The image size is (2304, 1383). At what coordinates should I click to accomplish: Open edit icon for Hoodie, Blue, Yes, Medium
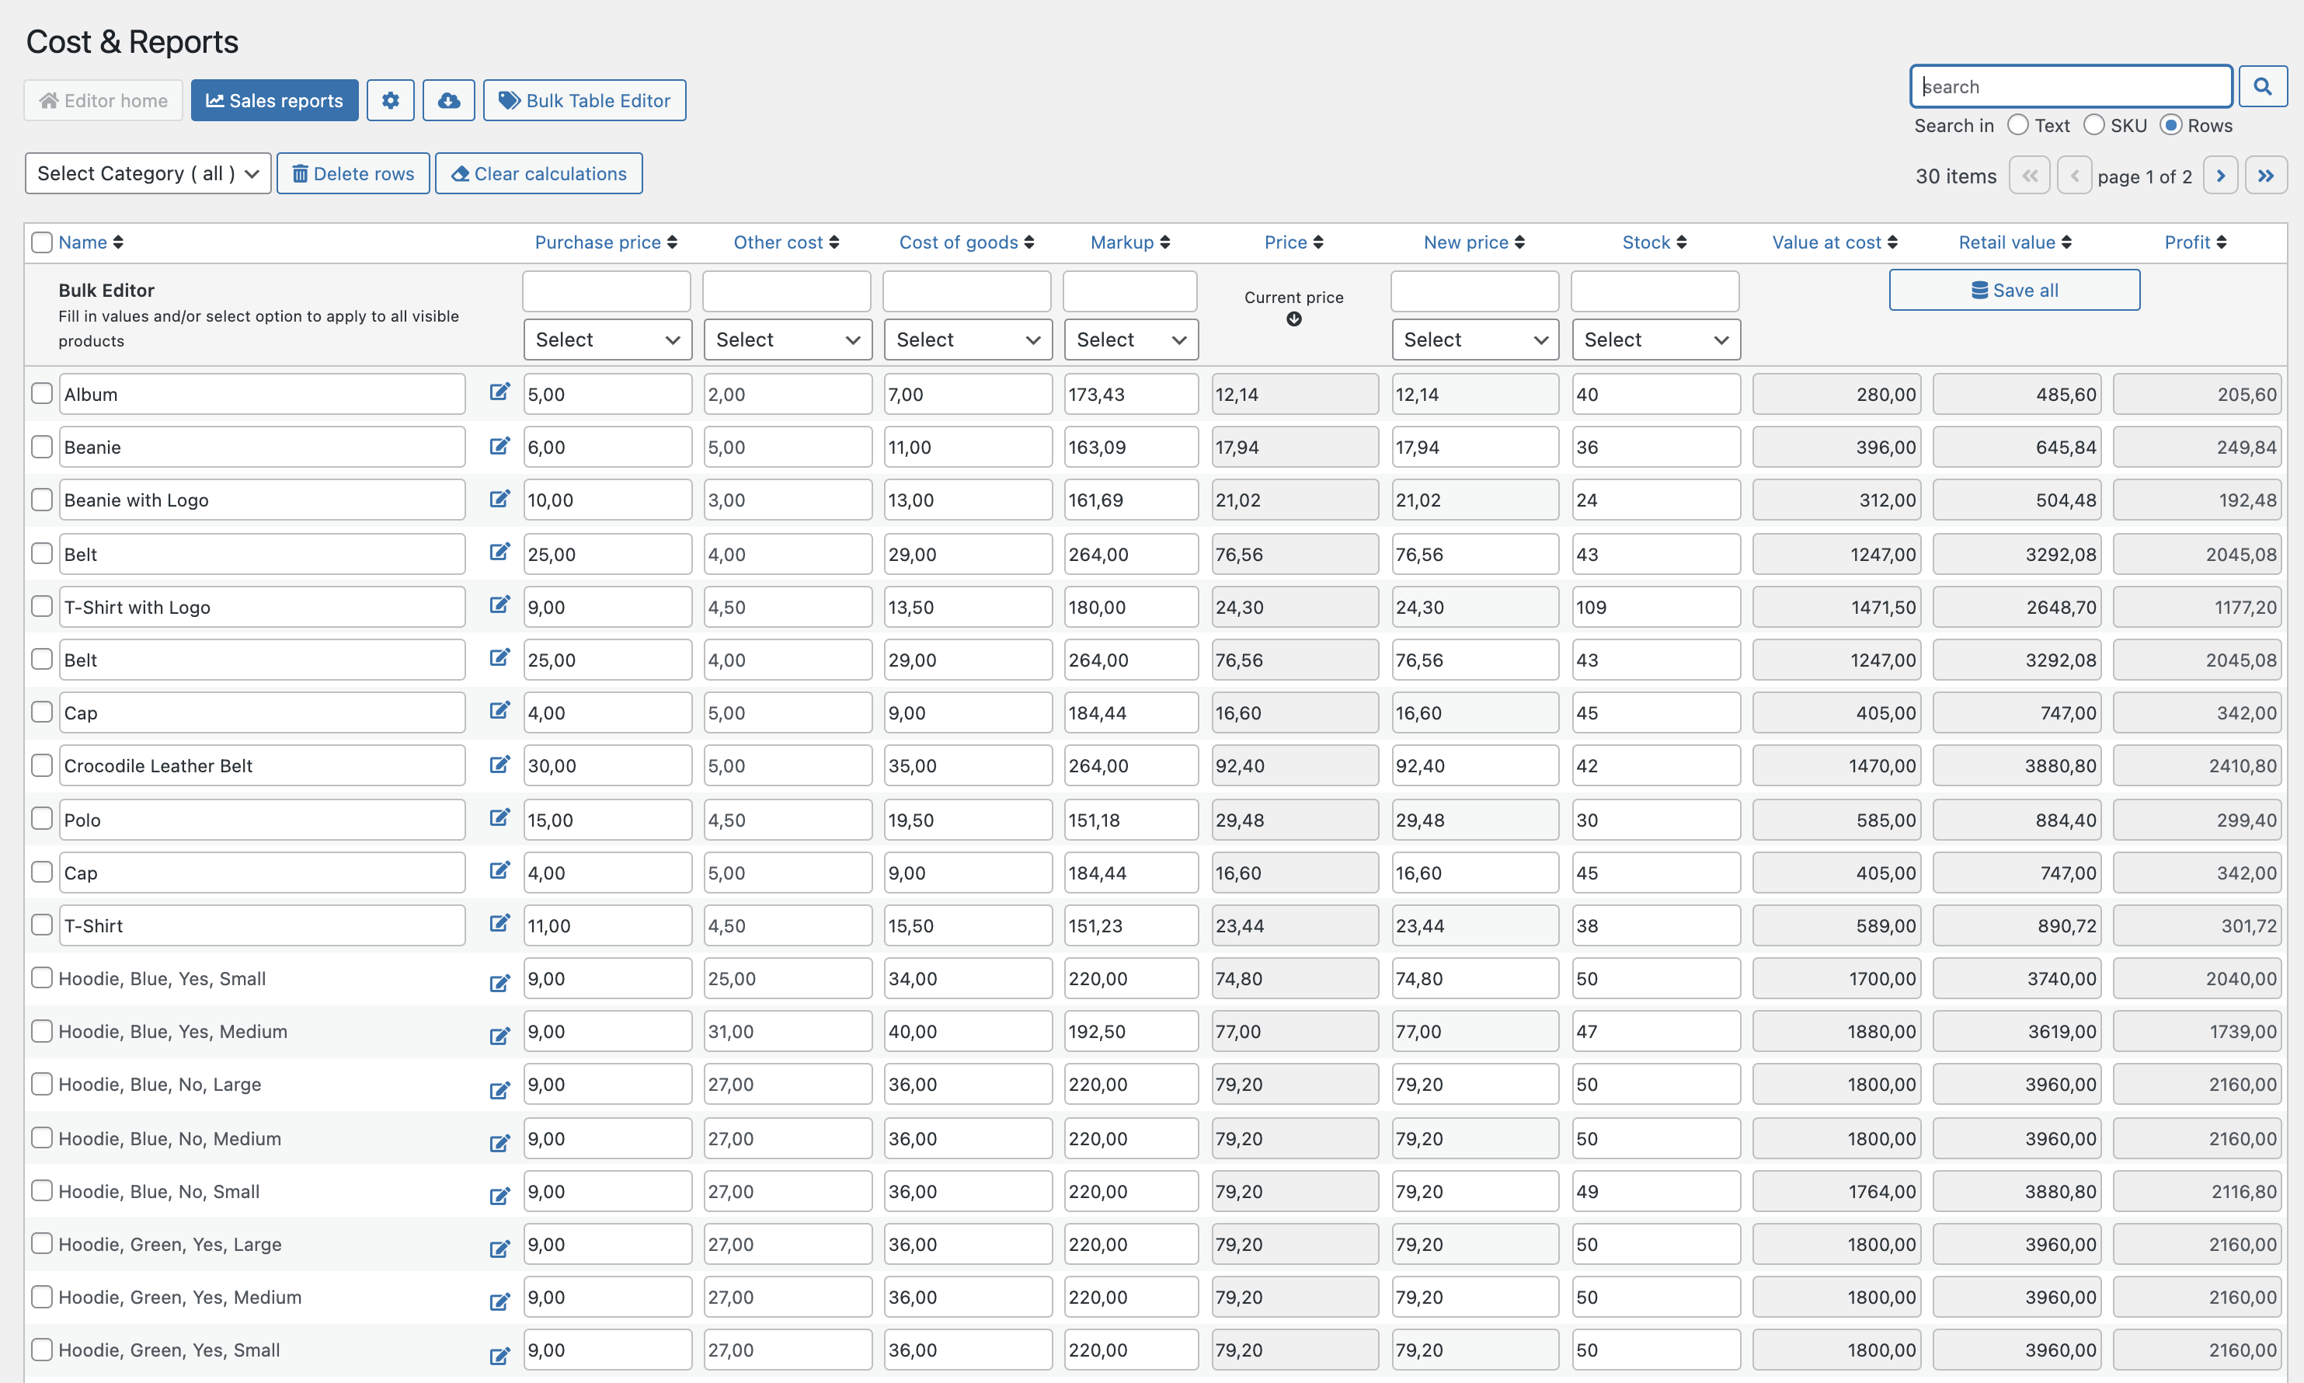tap(499, 1036)
